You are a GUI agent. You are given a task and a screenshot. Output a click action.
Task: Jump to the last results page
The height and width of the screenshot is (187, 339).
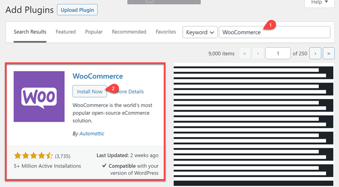click(329, 54)
